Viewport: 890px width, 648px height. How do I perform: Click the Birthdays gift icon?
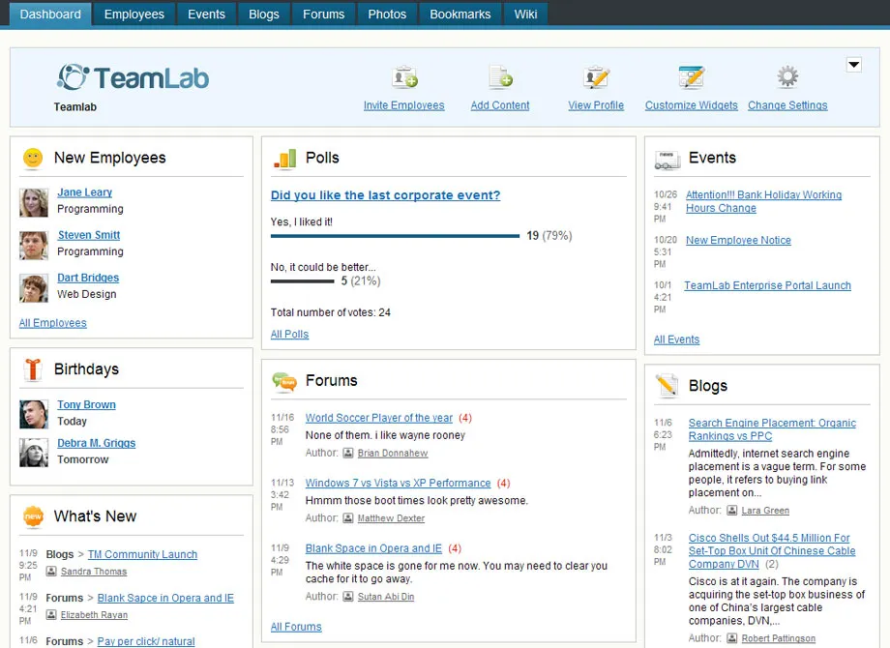(33, 369)
